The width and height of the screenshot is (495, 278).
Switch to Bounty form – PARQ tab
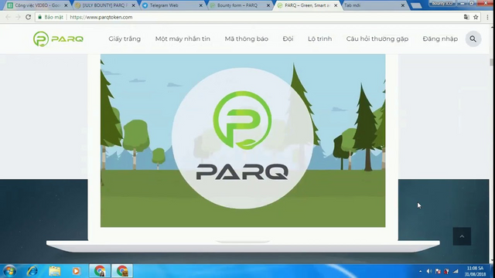click(x=240, y=5)
